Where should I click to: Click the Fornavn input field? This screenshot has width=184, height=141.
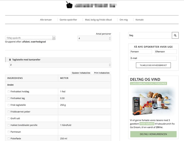tap(141, 52)
